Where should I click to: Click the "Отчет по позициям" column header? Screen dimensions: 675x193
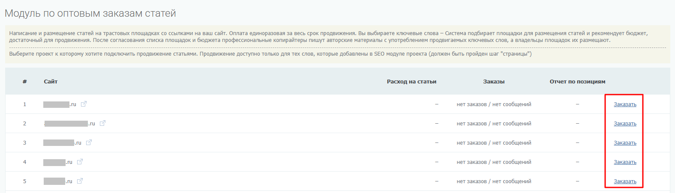(577, 82)
